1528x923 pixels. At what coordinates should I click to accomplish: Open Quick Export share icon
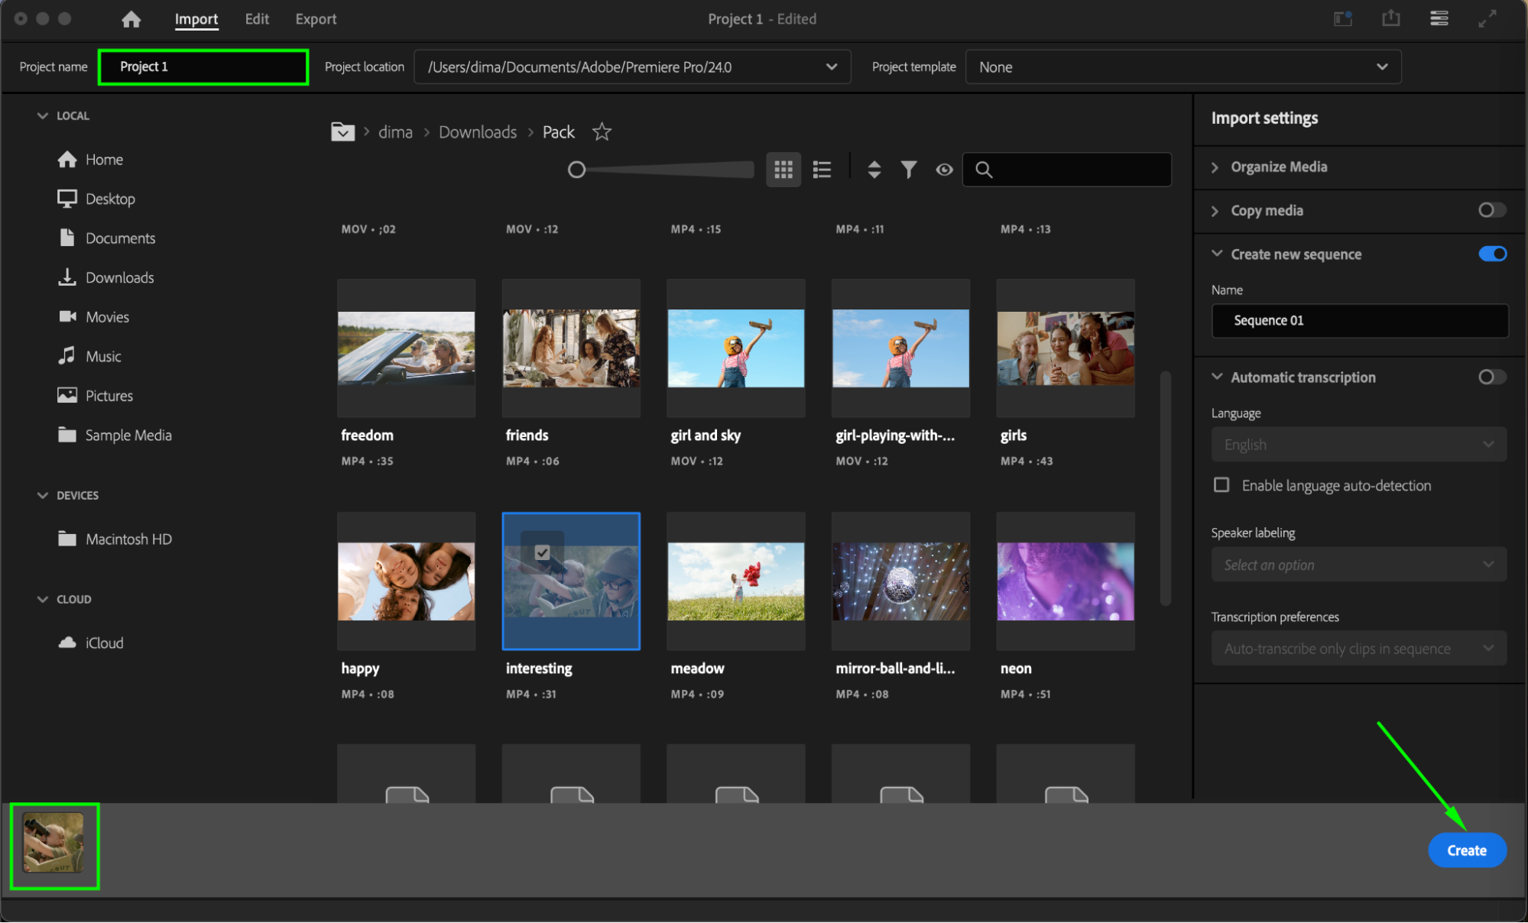click(1391, 19)
